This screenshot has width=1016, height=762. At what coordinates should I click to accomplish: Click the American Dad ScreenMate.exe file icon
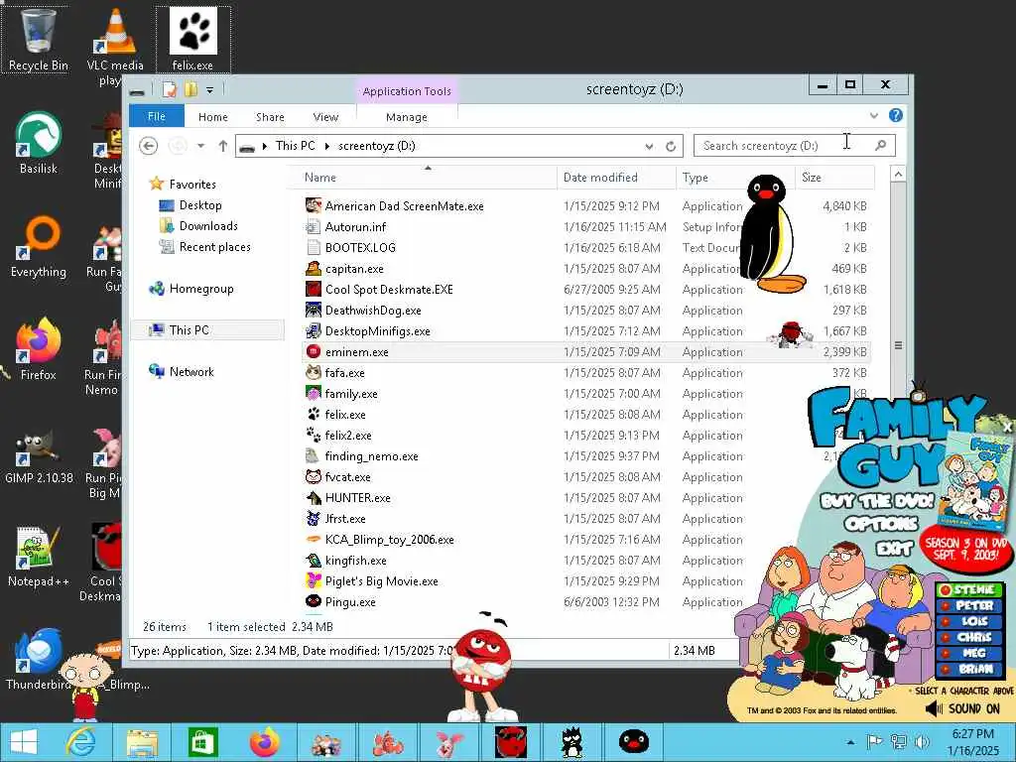[x=314, y=205]
